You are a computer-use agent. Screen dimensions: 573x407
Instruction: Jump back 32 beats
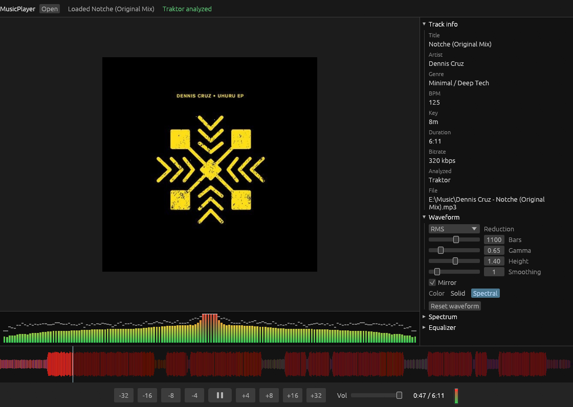(123, 395)
